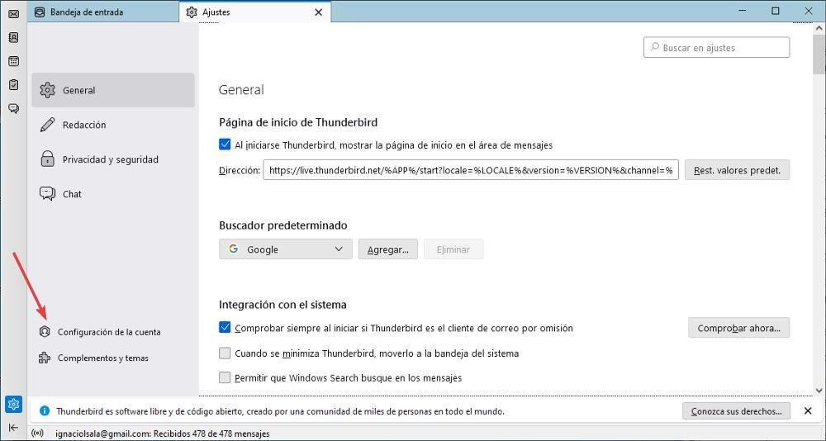Screen dimensions: 826x441
Task: Open the Calendar space icon
Action: pyautogui.click(x=14, y=61)
